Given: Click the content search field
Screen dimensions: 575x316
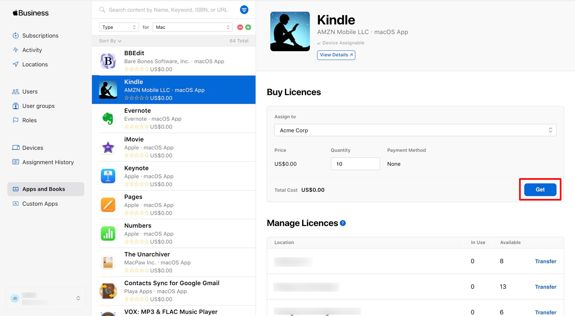Looking at the screenshot, I should [x=168, y=10].
